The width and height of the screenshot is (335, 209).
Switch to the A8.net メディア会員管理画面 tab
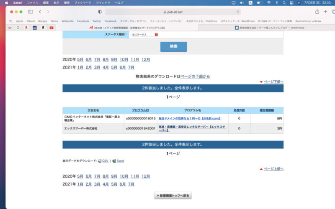point(127,28)
